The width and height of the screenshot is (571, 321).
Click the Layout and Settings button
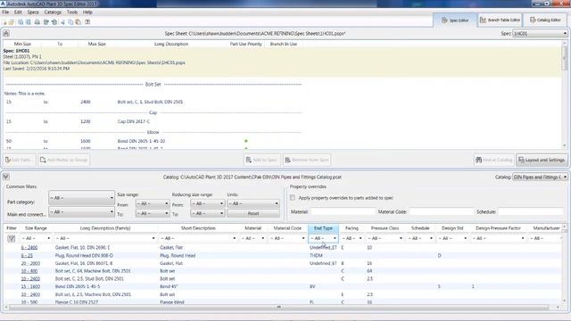click(x=542, y=160)
